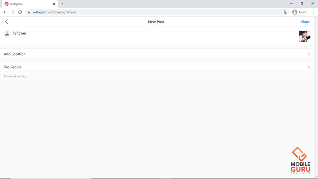Reload the Instagram page

(x=20, y=12)
